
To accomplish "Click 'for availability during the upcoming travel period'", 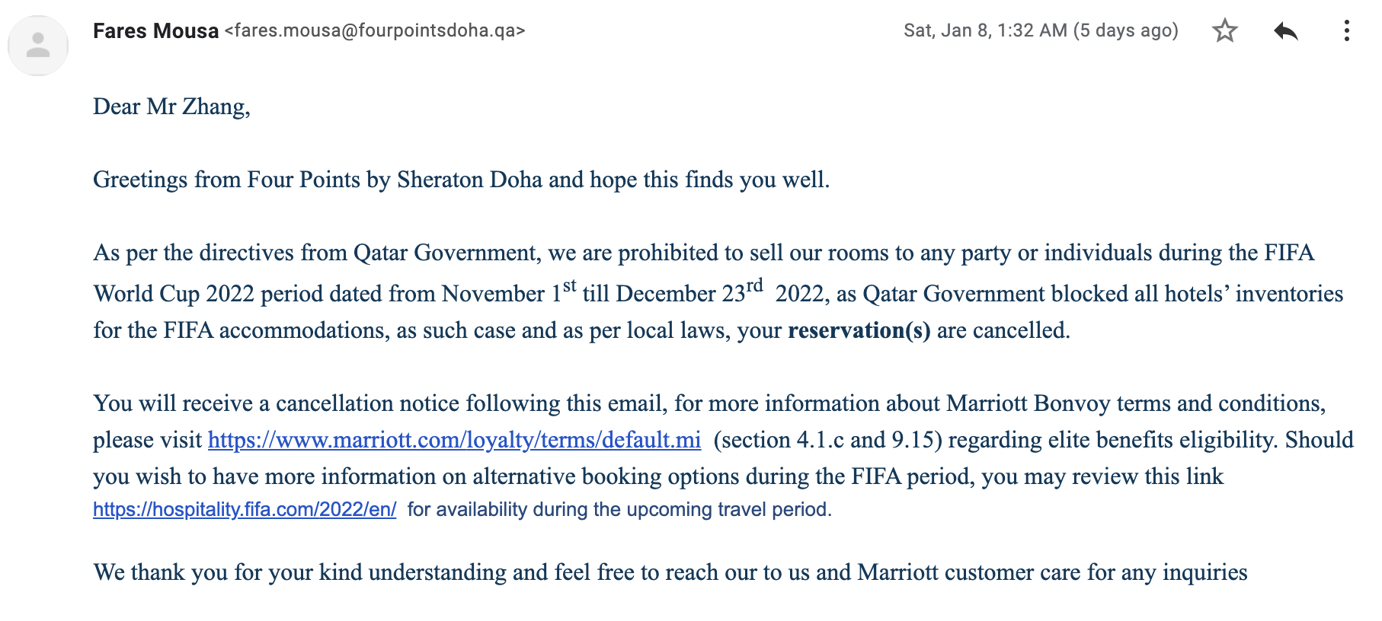I will (x=619, y=509).
